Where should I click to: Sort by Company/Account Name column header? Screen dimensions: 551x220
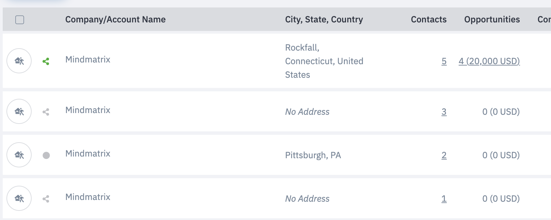[115, 19]
